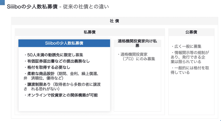This screenshot has height=121, width=221.
Task: Click the slide title 'Siiiboの少人数私募債'
Action: [32, 7]
